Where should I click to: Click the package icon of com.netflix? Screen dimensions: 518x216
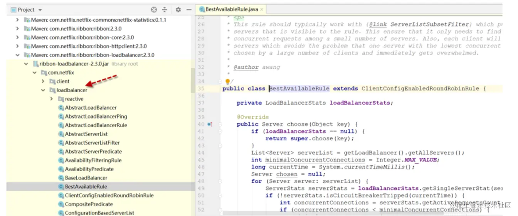[x=44, y=73]
